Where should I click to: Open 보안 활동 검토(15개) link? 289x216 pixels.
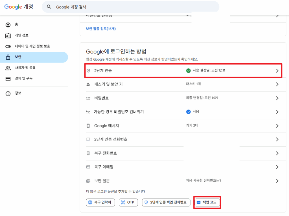pyautogui.click(x=101, y=29)
